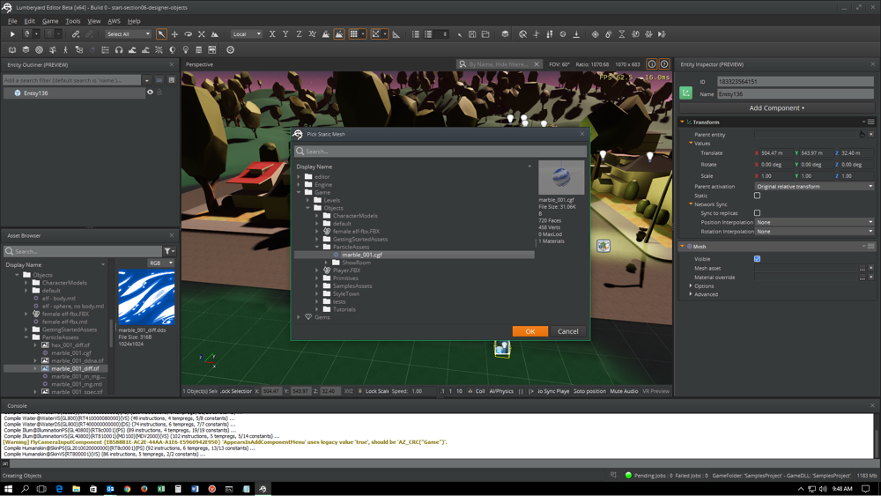
Task: Open Position Interpolation dropdown
Action: click(x=814, y=222)
